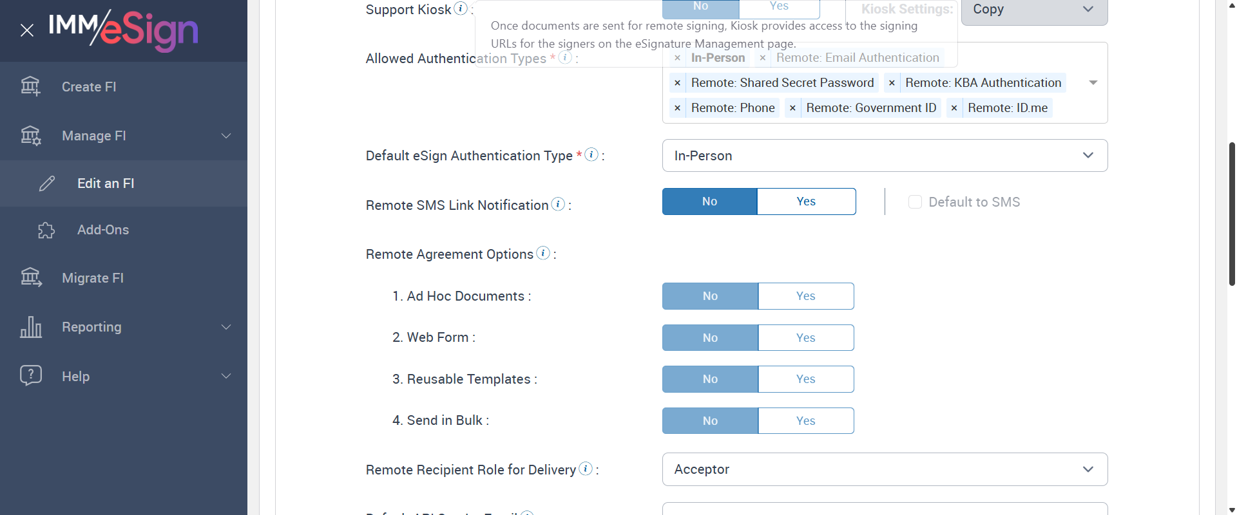Click info icon beside Default eSign Authentication Type
The width and height of the screenshot is (1237, 515).
[591, 154]
